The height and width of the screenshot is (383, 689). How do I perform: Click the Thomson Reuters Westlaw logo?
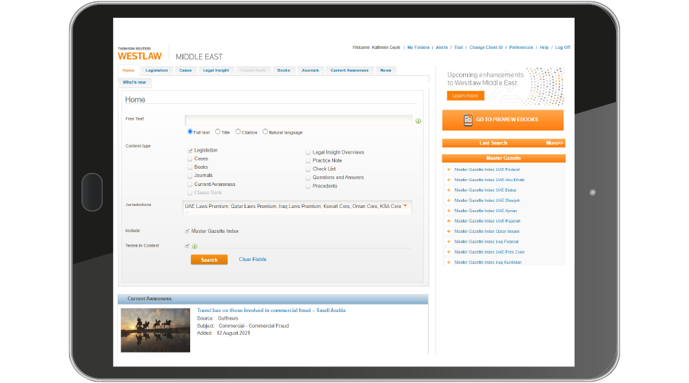(x=140, y=54)
